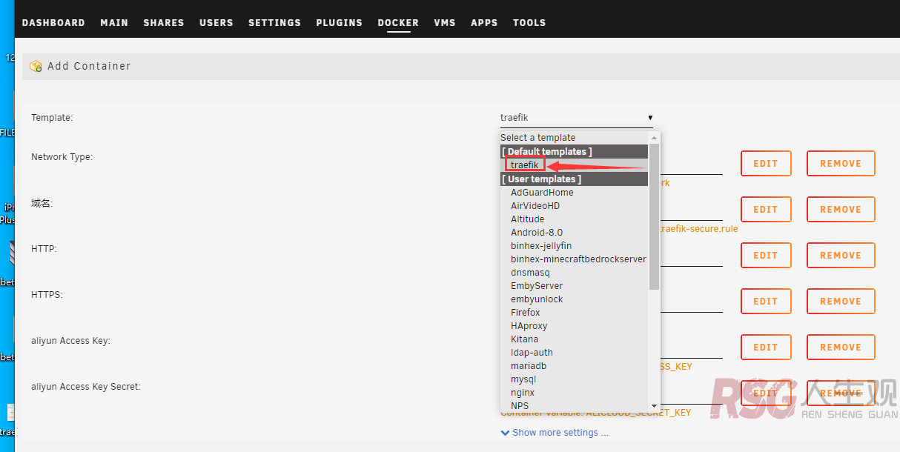Screen dimensions: 900x452
Task: Click REMOVE for aliyun Access Key row
Action: coord(841,348)
